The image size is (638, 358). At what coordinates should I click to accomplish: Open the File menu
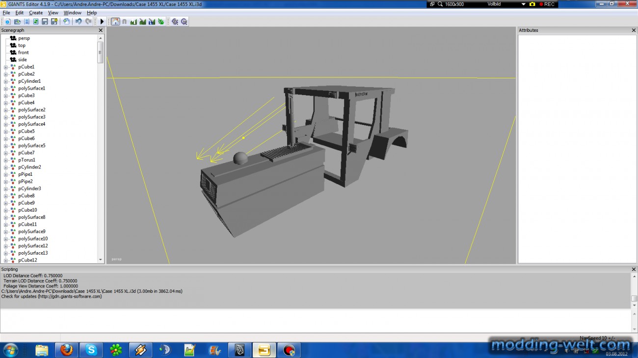[6, 13]
